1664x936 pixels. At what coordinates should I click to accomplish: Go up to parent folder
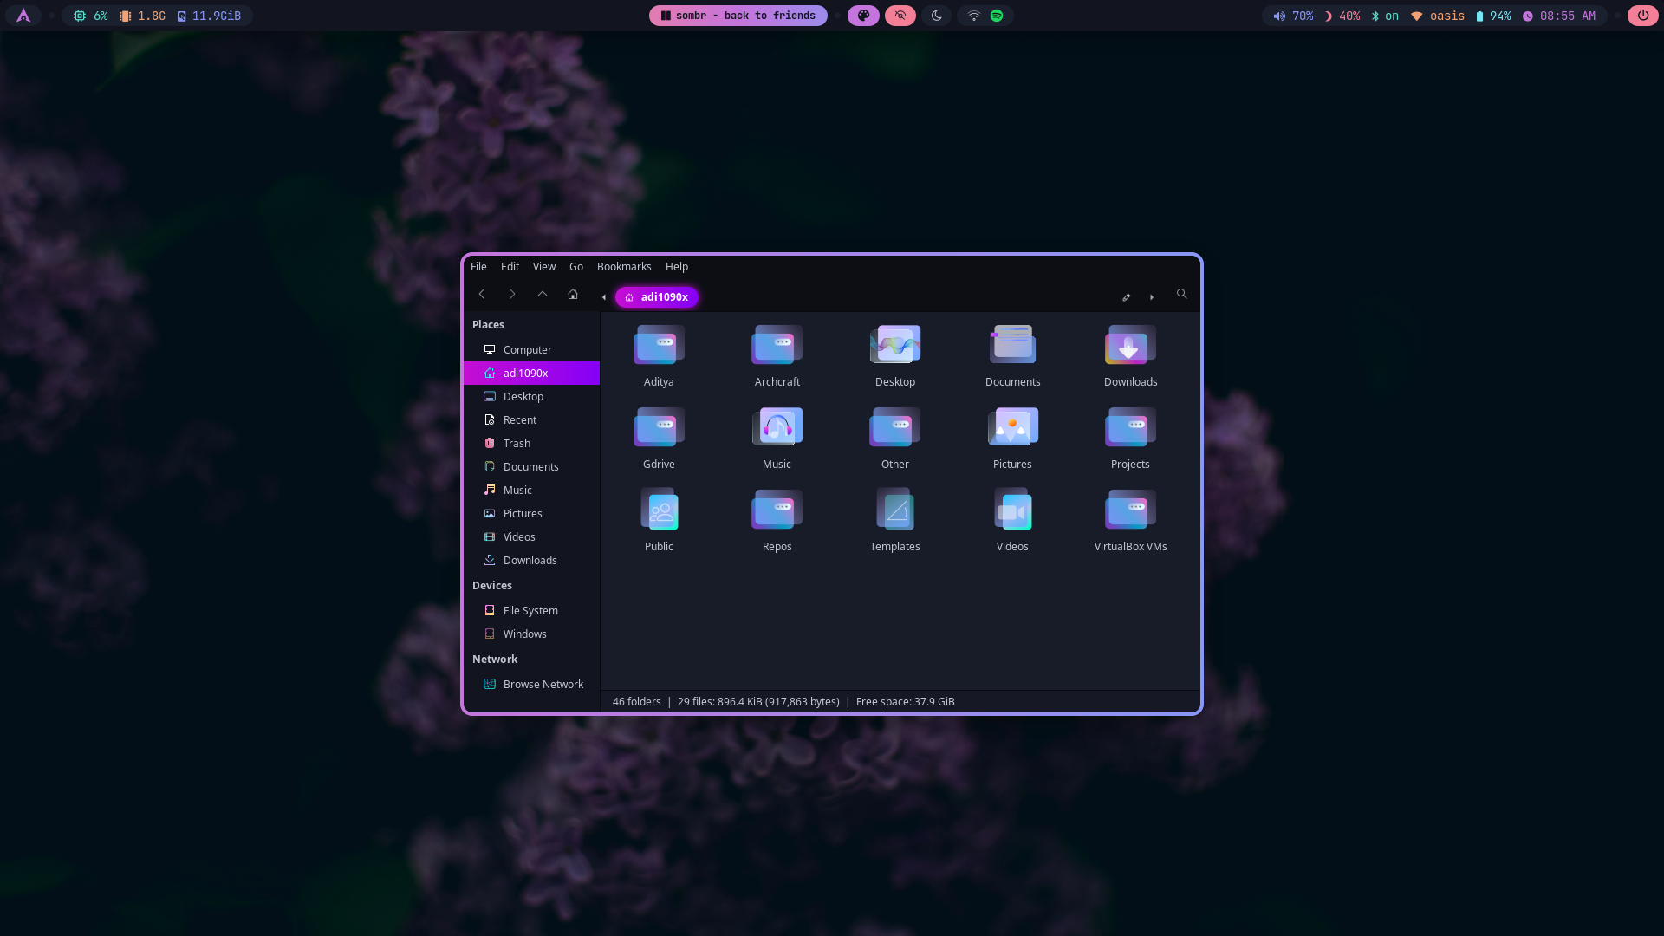543,295
